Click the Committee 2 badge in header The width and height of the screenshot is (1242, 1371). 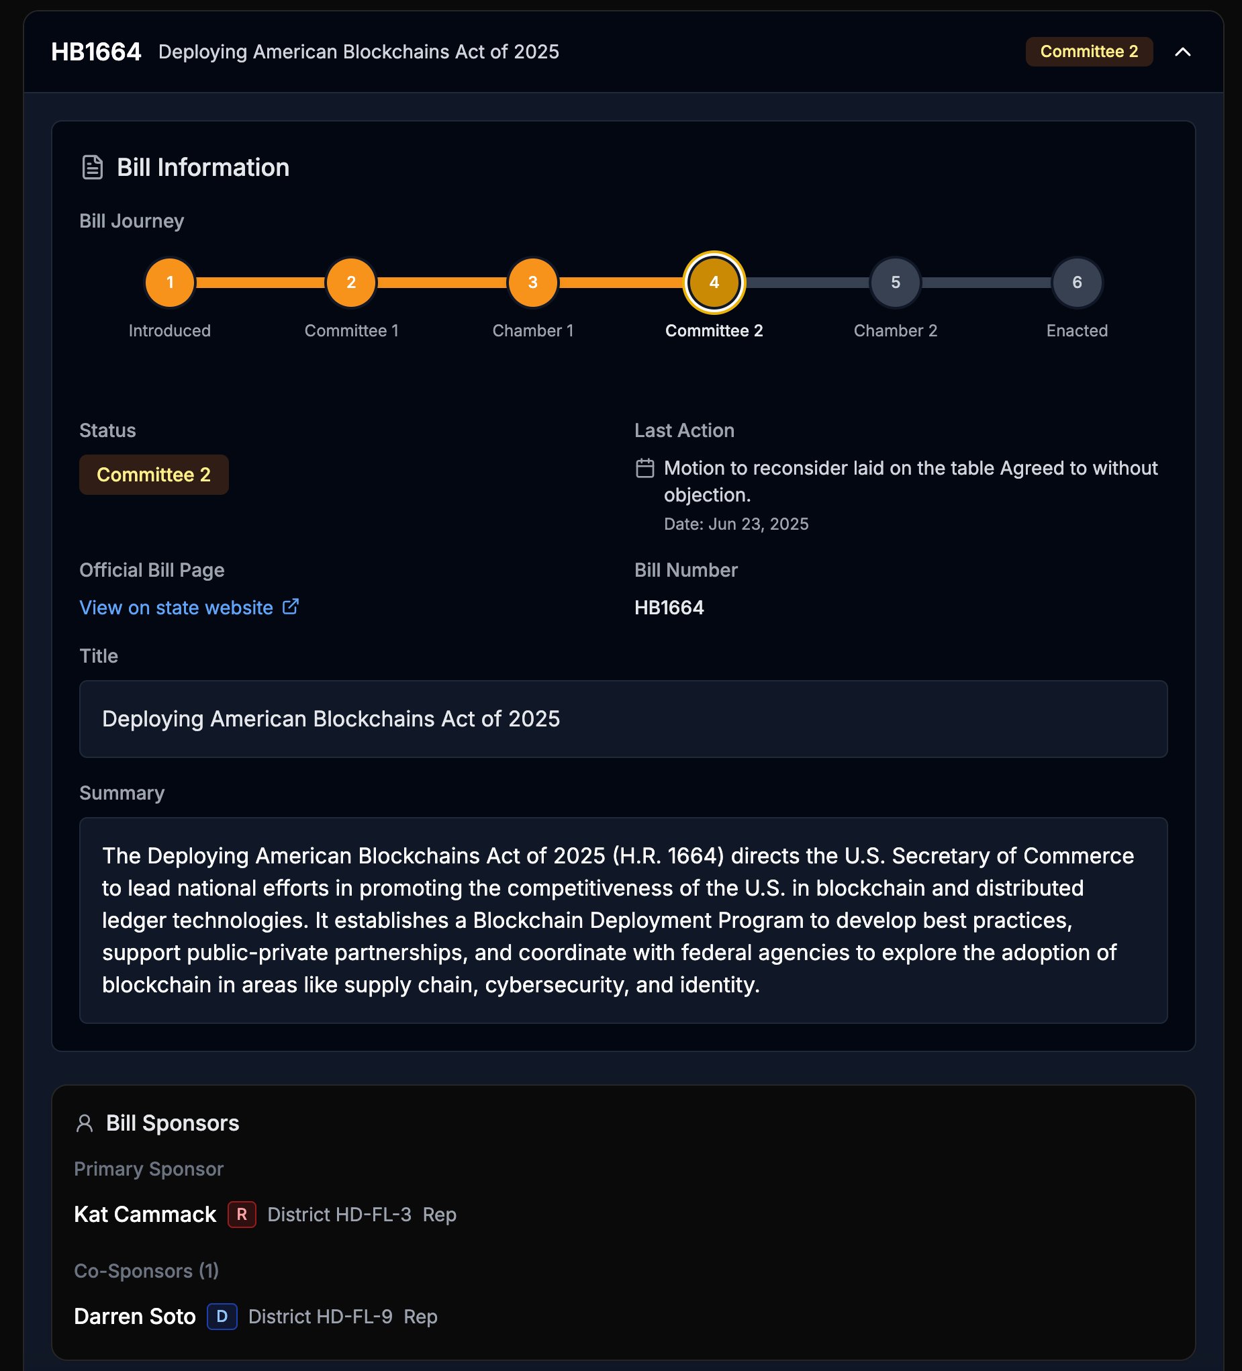pos(1088,52)
